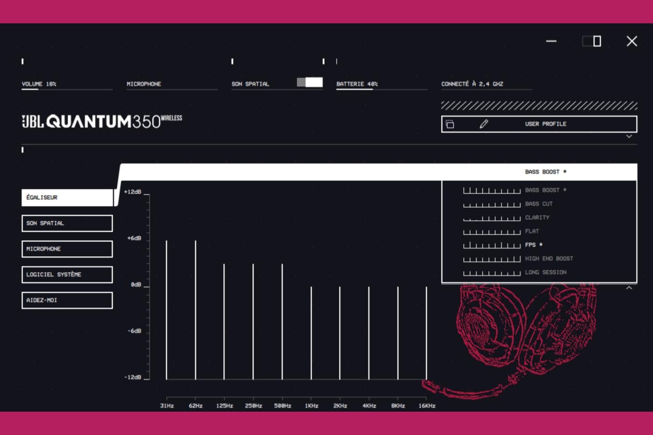The height and width of the screenshot is (435, 653).
Task: Click the Bass Cut curve thumbnail
Action: [x=492, y=204]
